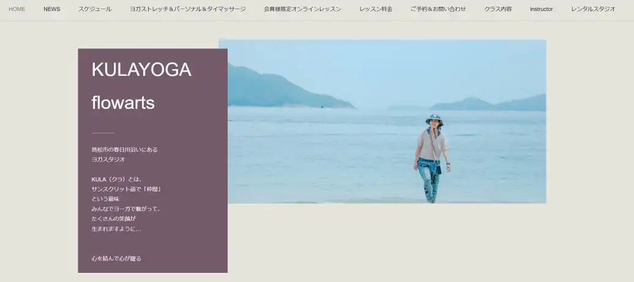Click the 心を結んで心が躍る tagline
The height and width of the screenshot is (282, 634).
[116, 259]
